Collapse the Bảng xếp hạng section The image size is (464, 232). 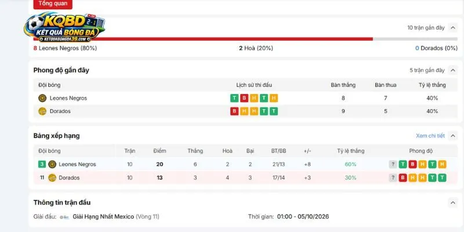(x=452, y=136)
